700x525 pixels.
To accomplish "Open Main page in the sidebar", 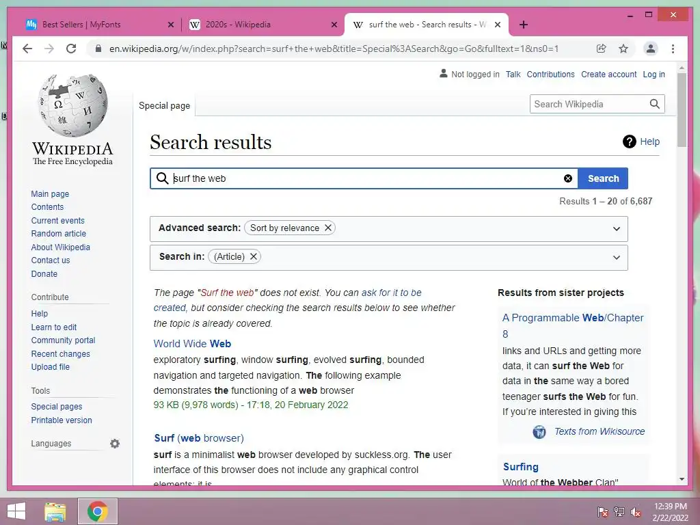I will [x=50, y=193].
